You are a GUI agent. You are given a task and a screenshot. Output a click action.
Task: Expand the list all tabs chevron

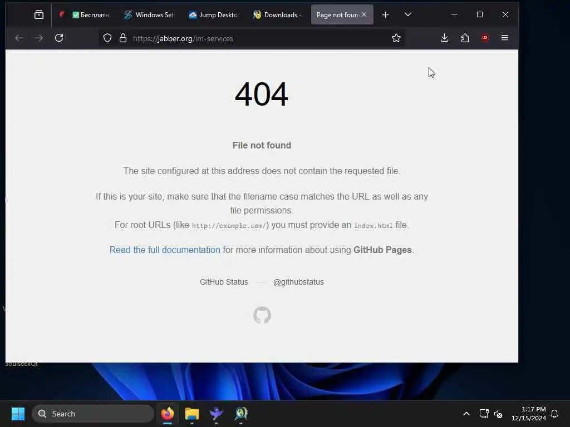[408, 14]
